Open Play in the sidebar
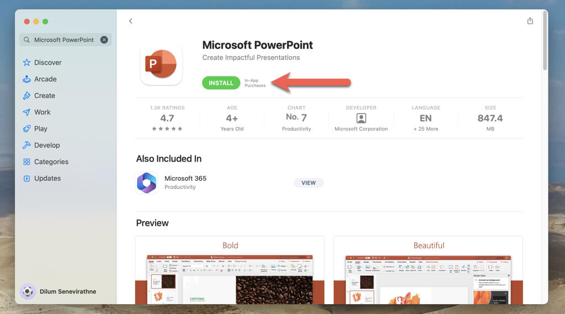Screen dimensions: 565x314 (35, 129)
